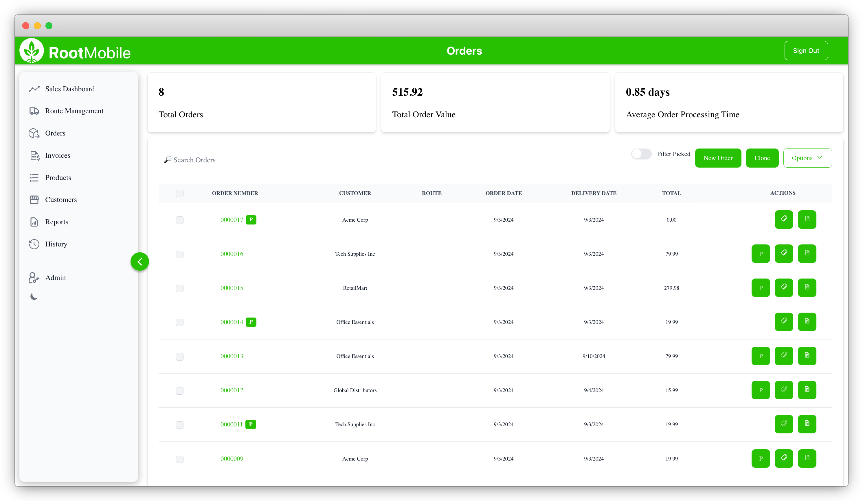Click the document icon for order 0000009
Image resolution: width=863 pixels, height=501 pixels.
coord(807,458)
